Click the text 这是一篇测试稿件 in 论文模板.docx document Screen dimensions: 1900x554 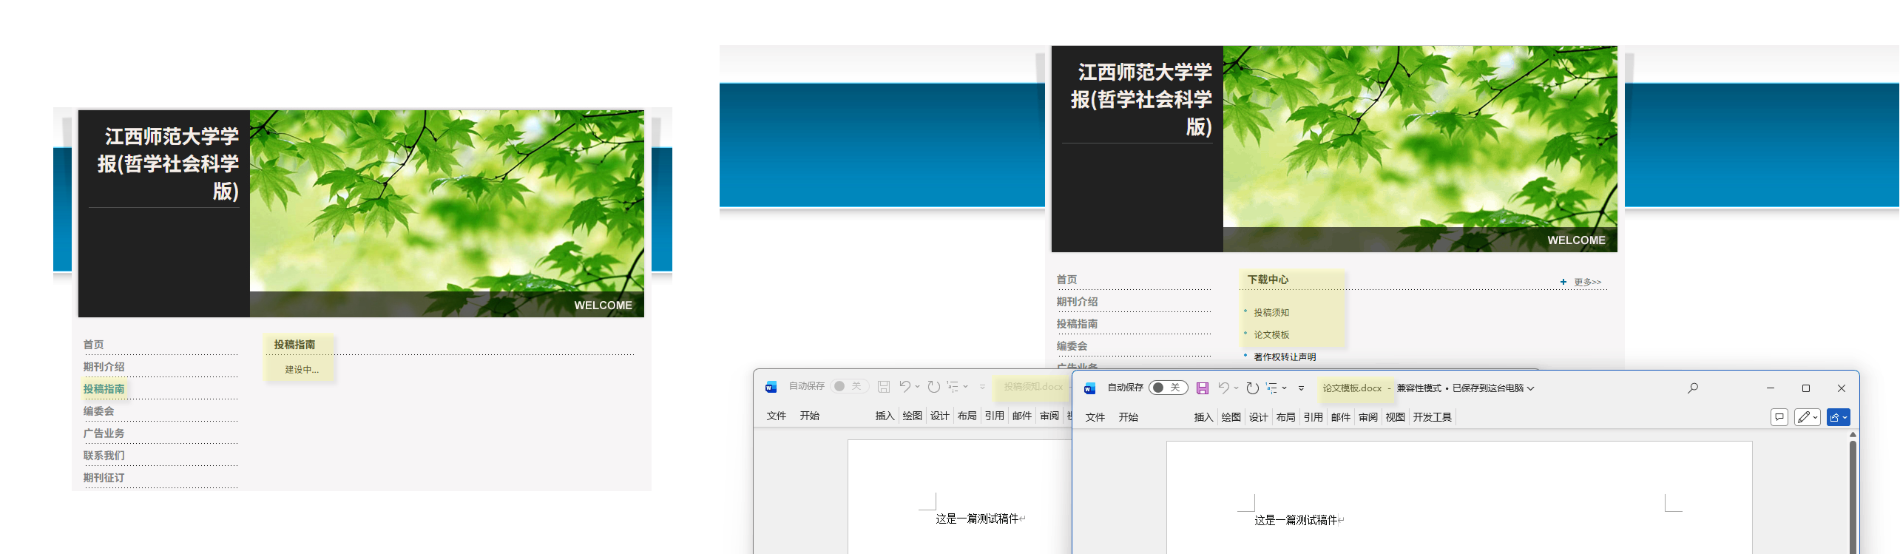tap(1296, 520)
